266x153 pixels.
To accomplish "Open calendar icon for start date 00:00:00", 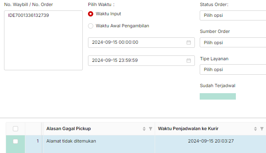I will click(188, 43).
